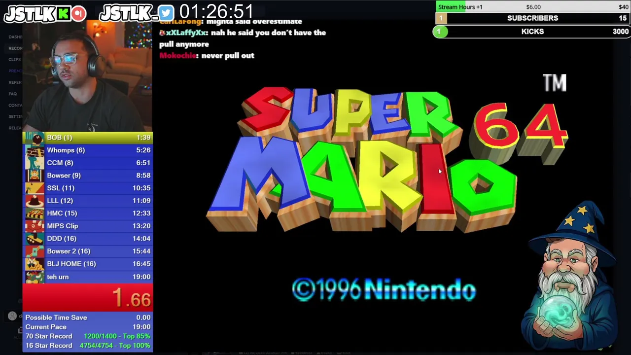Click the 16 Star Record ranking

[115, 346]
